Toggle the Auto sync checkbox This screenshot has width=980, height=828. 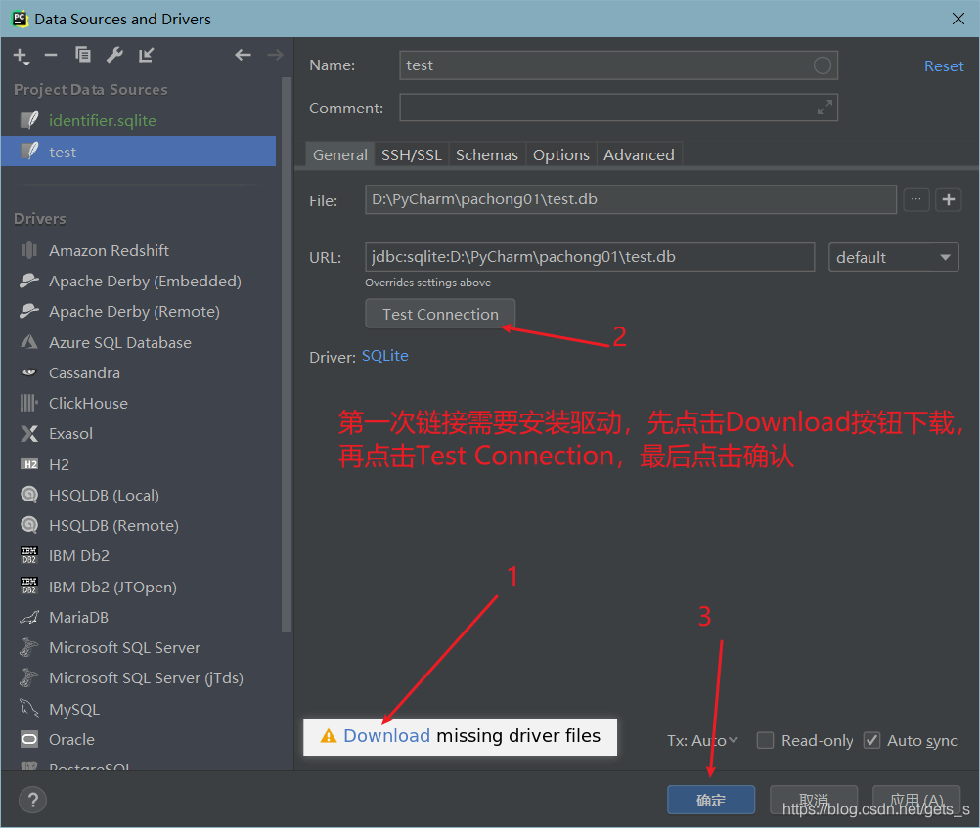(x=871, y=741)
